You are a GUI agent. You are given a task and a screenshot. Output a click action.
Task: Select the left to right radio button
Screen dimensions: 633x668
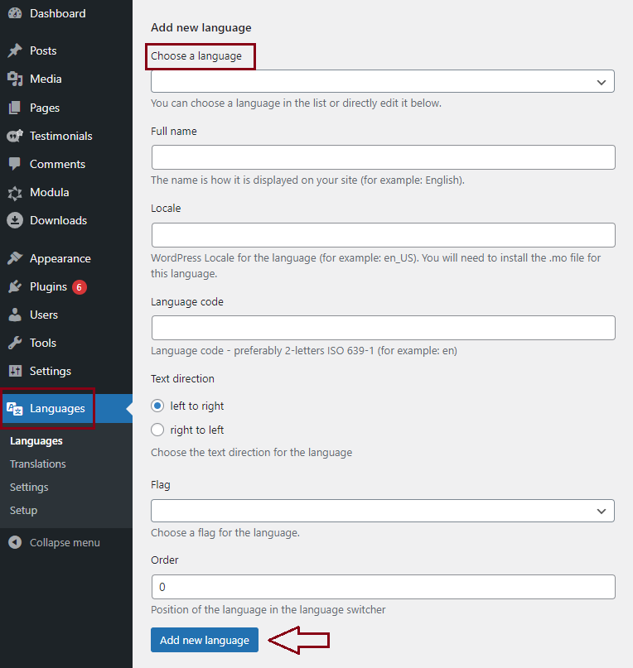[158, 406]
